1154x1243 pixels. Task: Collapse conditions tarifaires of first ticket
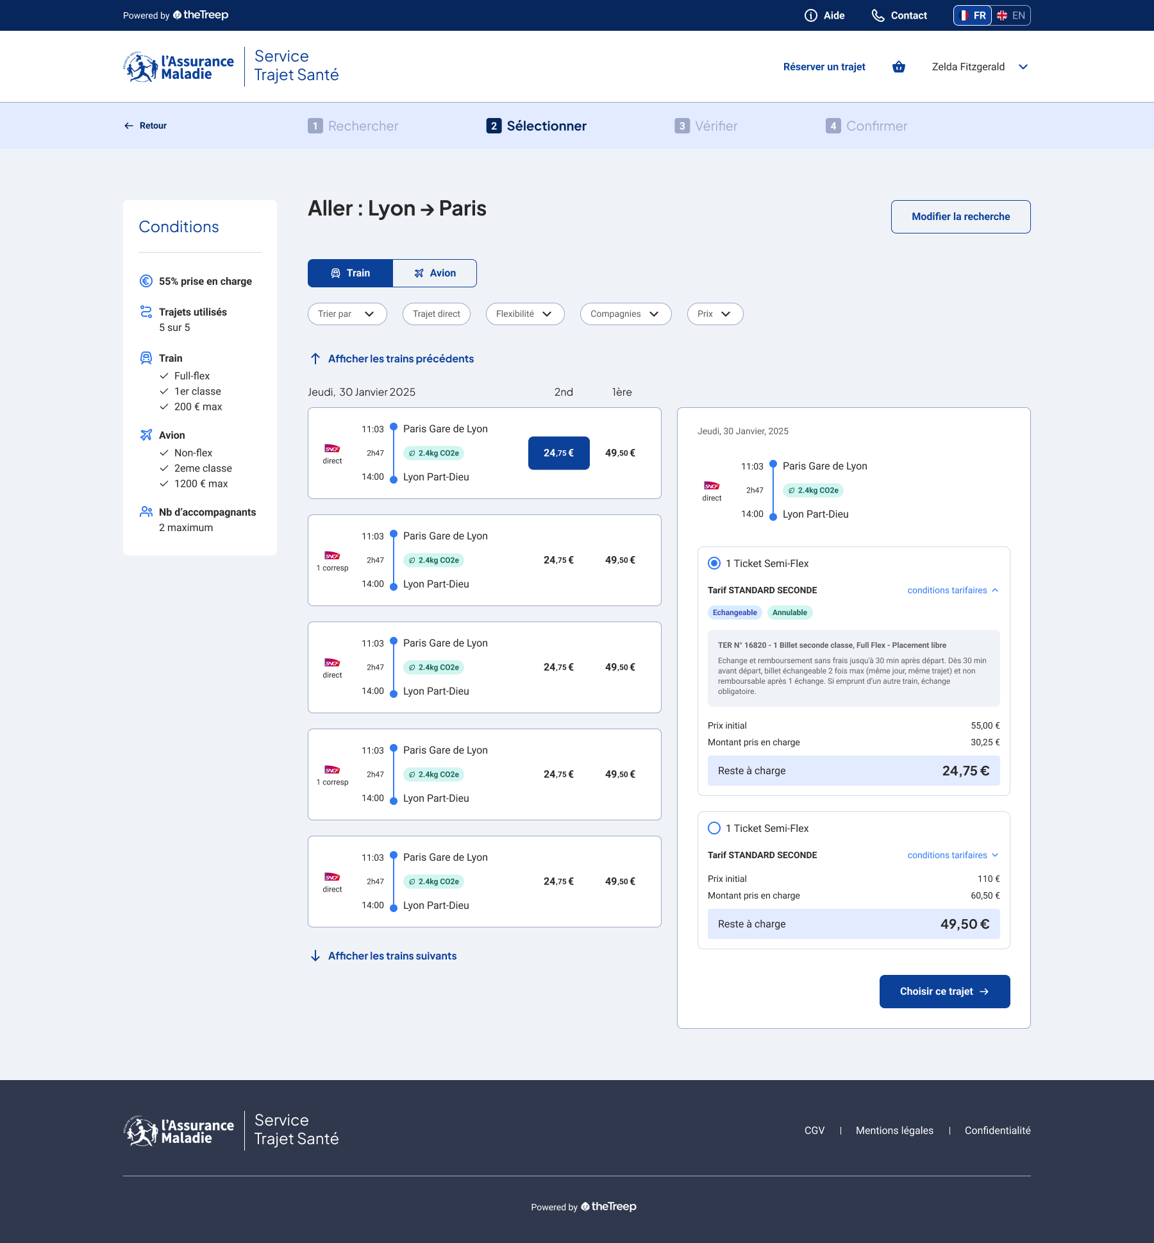pyautogui.click(x=953, y=590)
